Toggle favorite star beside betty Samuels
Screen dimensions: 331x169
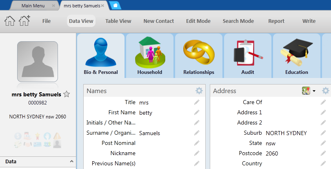point(67,94)
